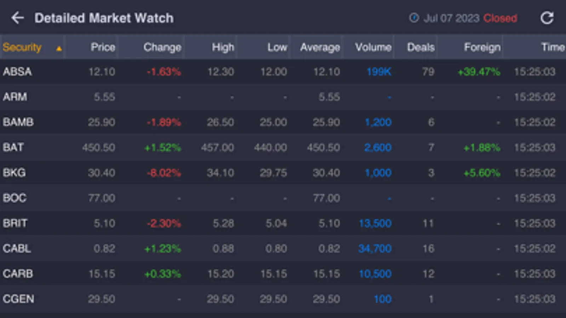Select the CABL security row

tap(283, 248)
